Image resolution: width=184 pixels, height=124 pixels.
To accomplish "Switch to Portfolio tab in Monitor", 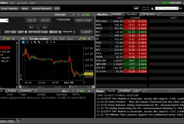I will [116, 14].
